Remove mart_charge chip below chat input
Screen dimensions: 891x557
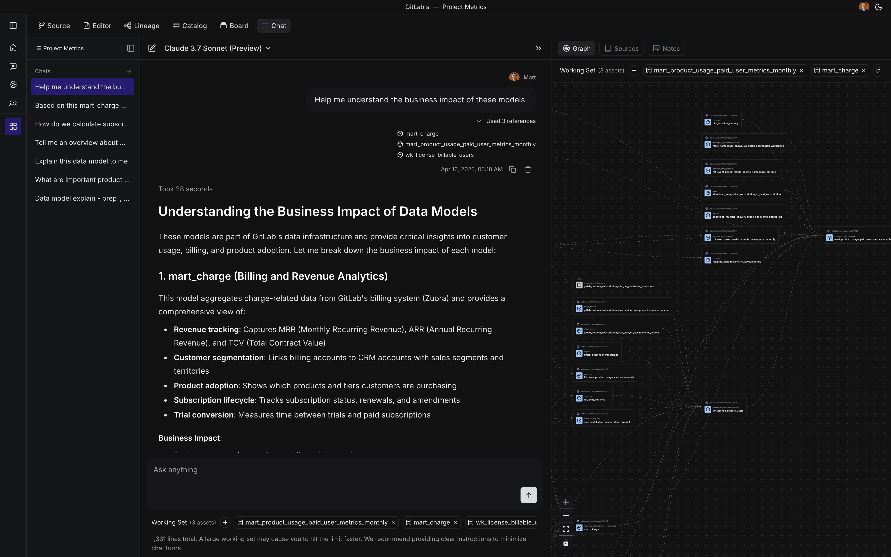(x=456, y=522)
